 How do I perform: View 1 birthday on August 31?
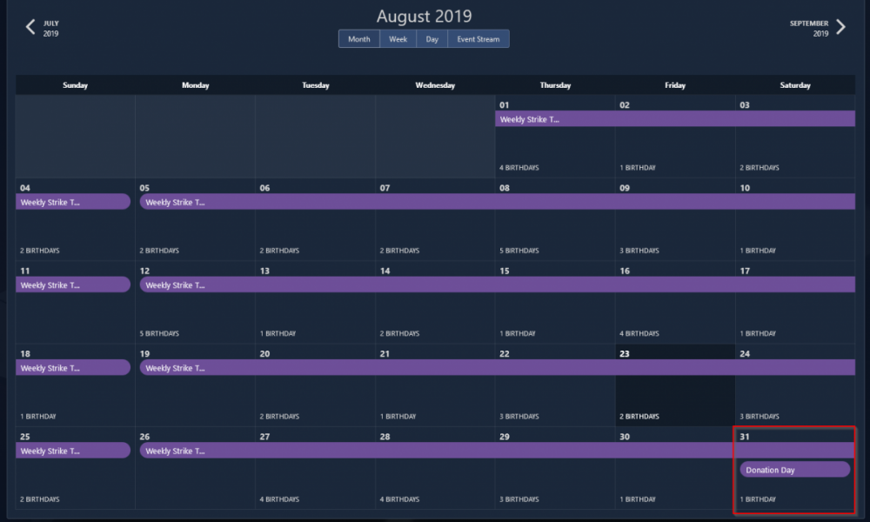758,499
